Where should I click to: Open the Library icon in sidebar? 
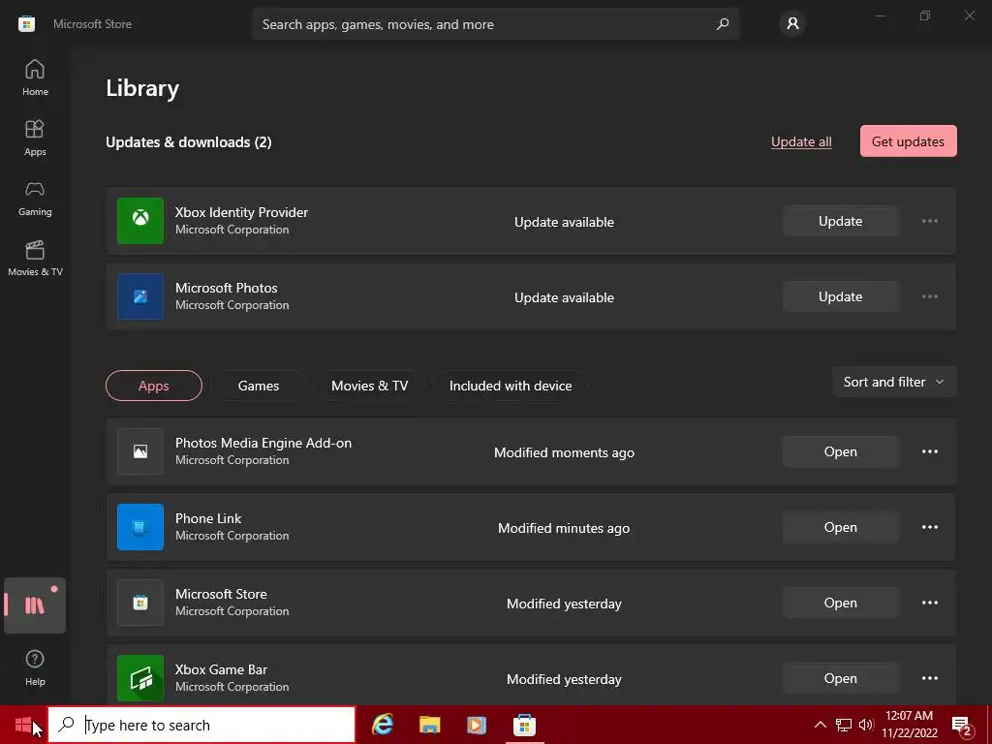click(x=35, y=605)
